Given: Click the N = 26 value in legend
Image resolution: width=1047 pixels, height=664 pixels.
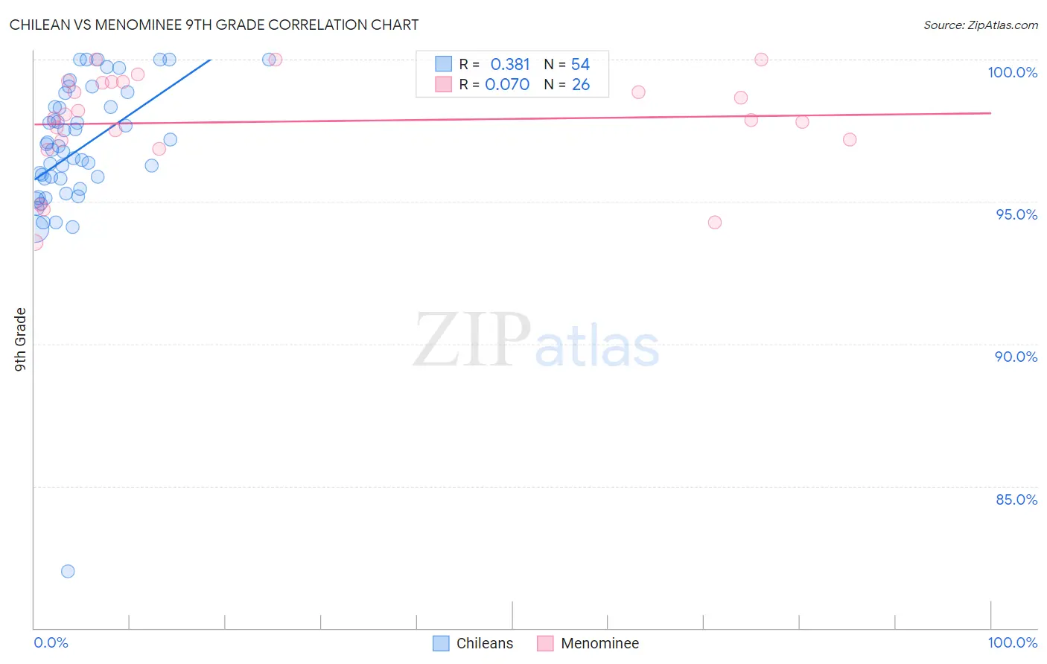Looking at the screenshot, I should (x=567, y=84).
